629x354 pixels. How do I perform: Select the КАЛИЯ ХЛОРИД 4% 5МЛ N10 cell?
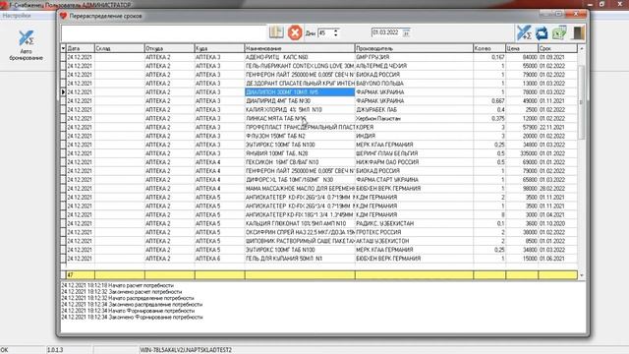coord(300,109)
